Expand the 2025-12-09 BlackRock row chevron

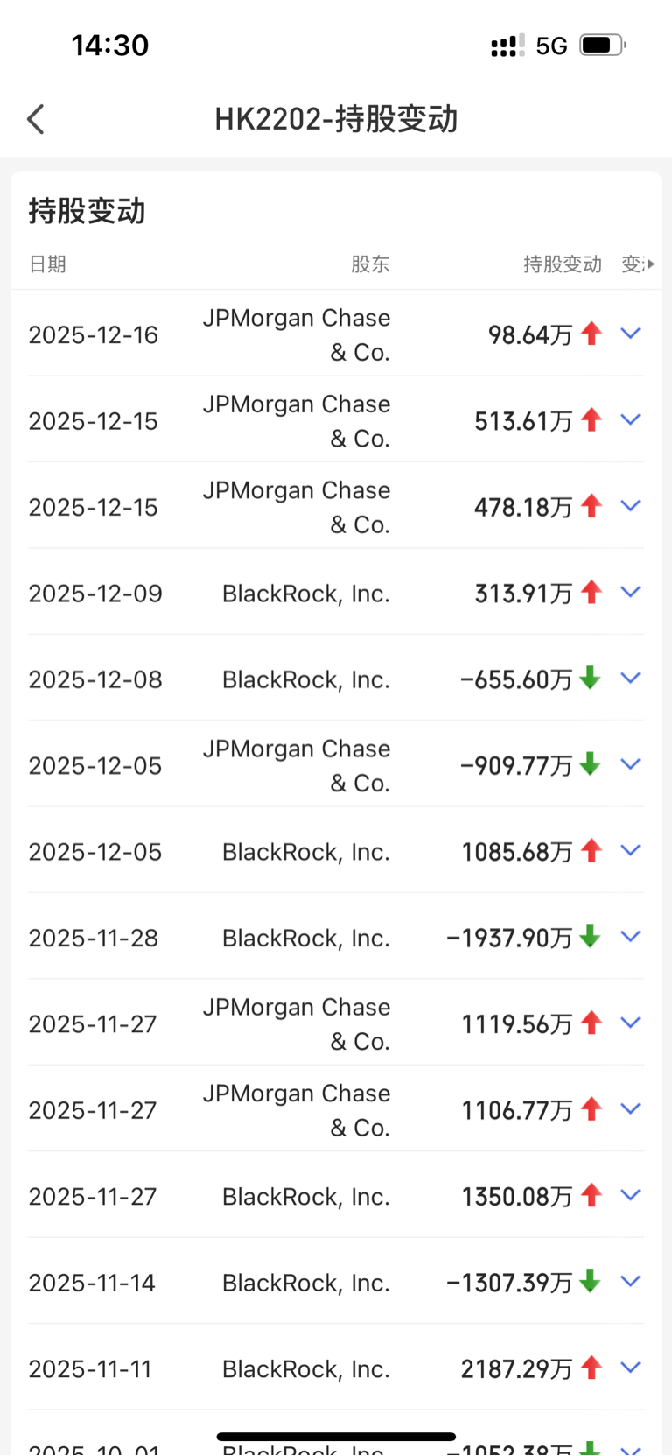click(630, 592)
